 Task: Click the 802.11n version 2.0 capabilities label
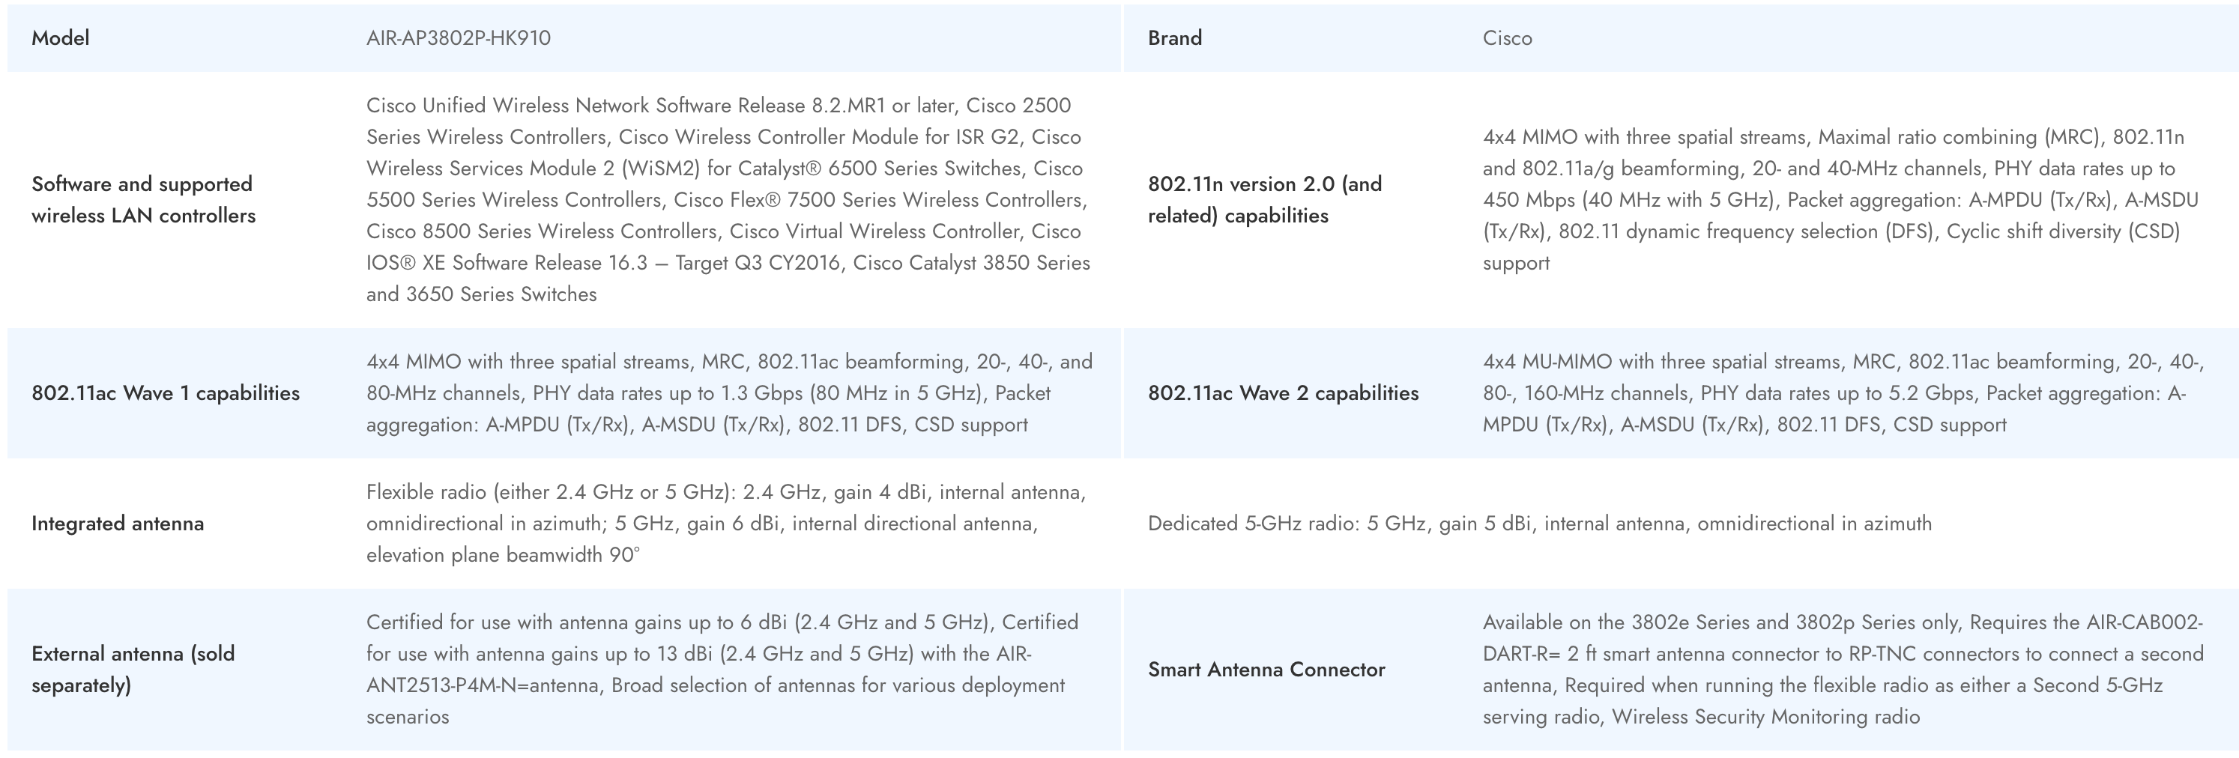[x=1265, y=200]
